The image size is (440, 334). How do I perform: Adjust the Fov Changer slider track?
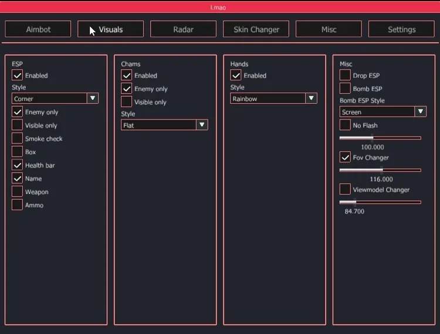coord(380,170)
